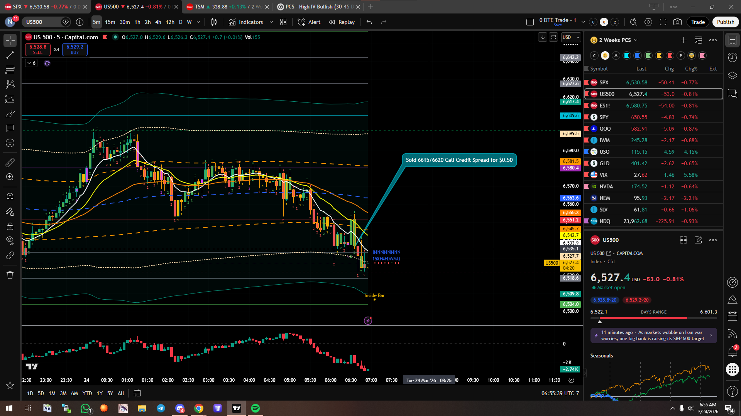
Task: Select the trend line drawing tool
Action: (10, 55)
